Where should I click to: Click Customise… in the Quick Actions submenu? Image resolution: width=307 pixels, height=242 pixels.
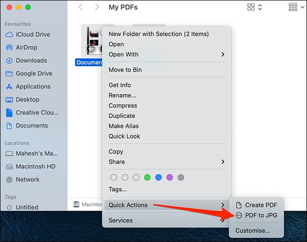[253, 230]
